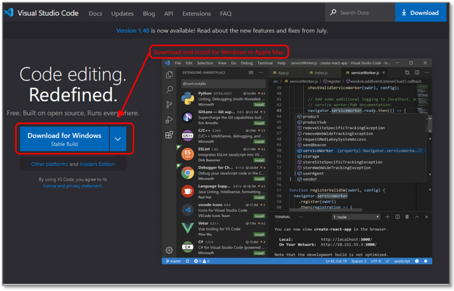The image size is (454, 291).
Task: Open the Updates page
Action: (122, 14)
